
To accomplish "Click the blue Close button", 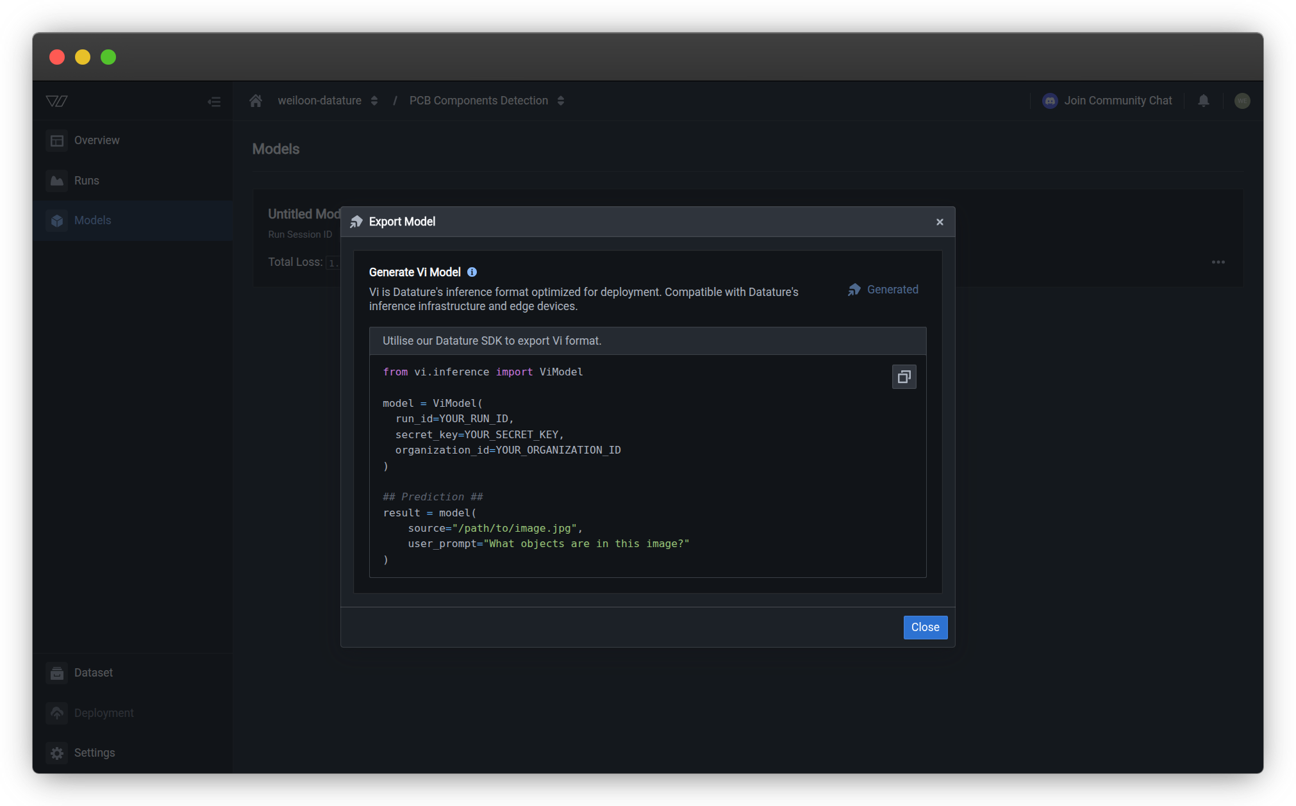I will [925, 627].
